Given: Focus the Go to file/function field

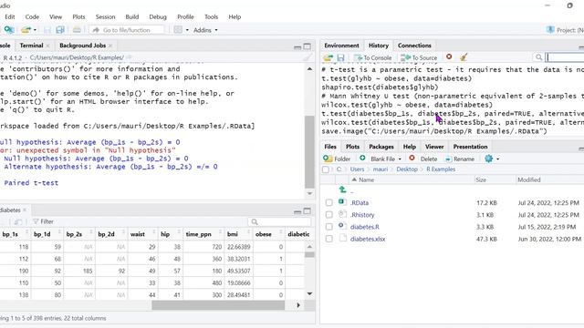Looking at the screenshot, I should pyautogui.click(x=126, y=30).
